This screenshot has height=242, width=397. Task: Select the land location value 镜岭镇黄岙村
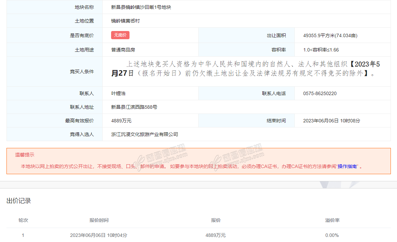(x=125, y=21)
